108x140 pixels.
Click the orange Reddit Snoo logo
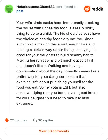tap(87, 9)
